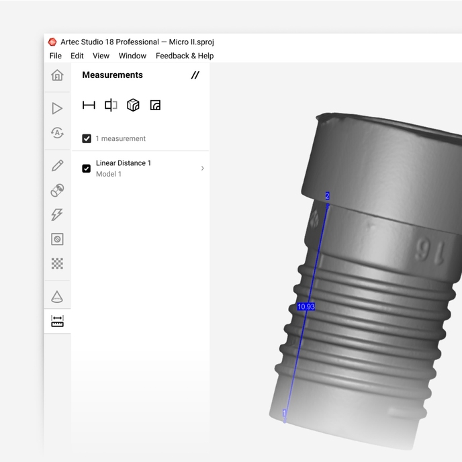The image size is (462, 462).
Task: Select the Measurements ruler sidebar icon
Action: pyautogui.click(x=57, y=321)
